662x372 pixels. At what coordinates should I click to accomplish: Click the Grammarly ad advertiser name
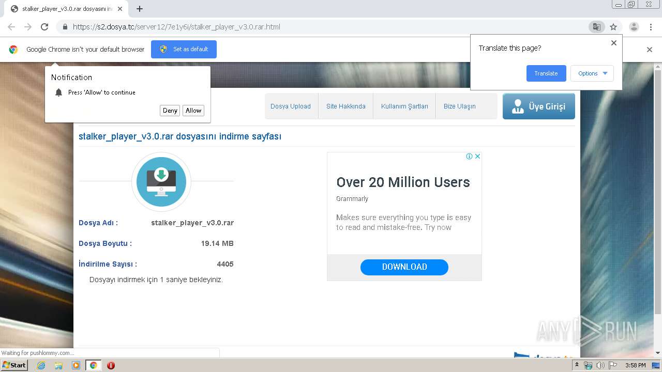[x=352, y=198]
